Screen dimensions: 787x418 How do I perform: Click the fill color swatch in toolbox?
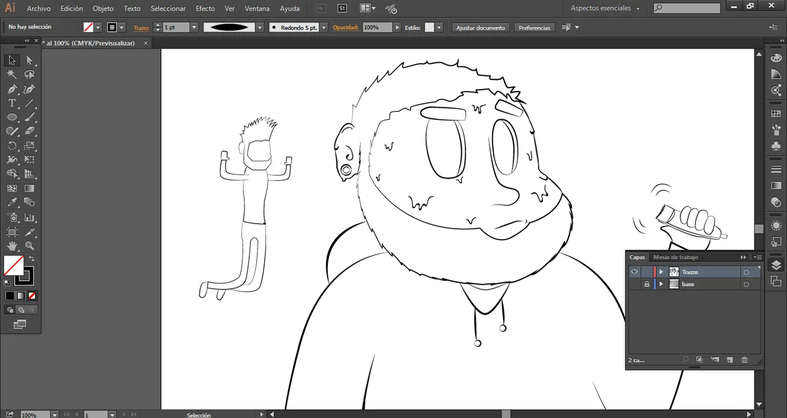click(14, 266)
